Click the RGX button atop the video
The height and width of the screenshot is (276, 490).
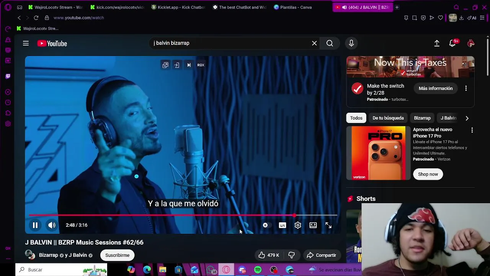pyautogui.click(x=201, y=65)
